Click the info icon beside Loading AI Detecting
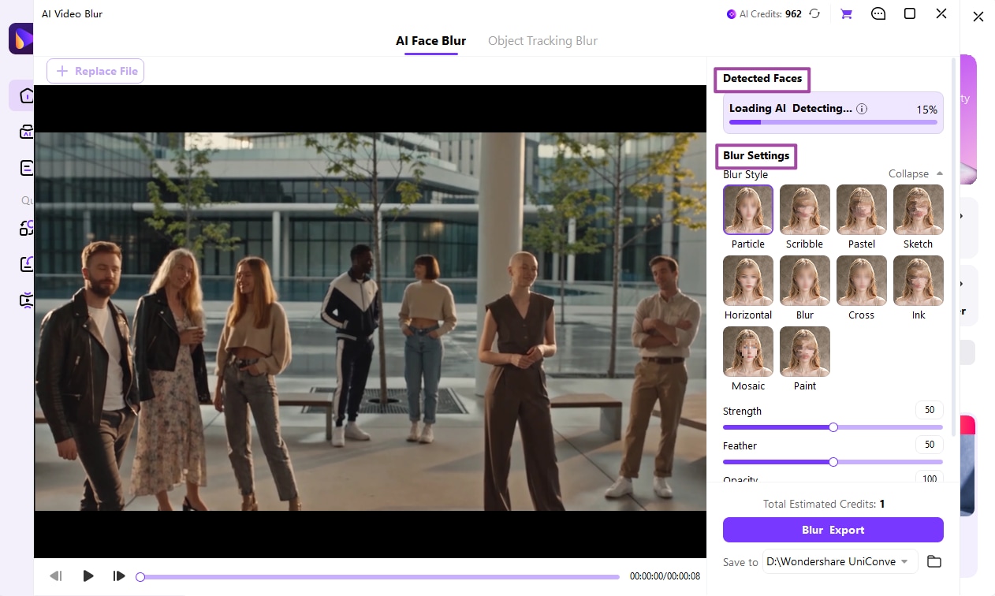This screenshot has width=995, height=596. (x=862, y=109)
